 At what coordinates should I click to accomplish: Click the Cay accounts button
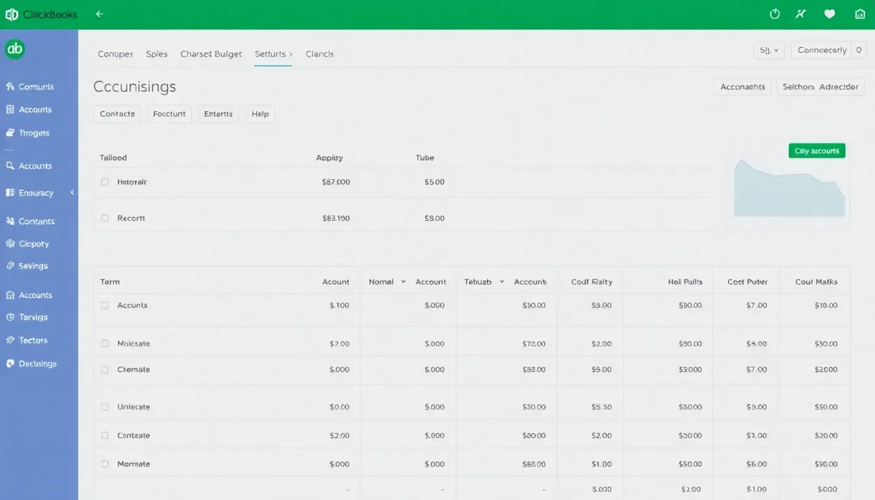pos(816,150)
